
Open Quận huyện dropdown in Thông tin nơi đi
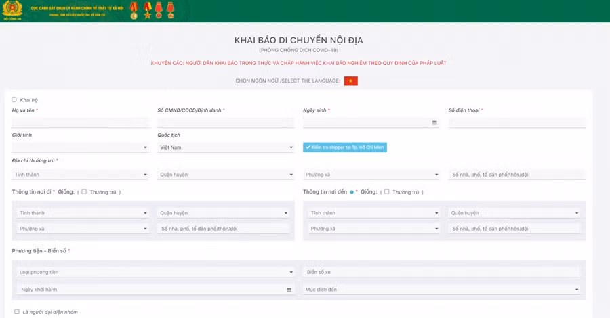tap(223, 213)
